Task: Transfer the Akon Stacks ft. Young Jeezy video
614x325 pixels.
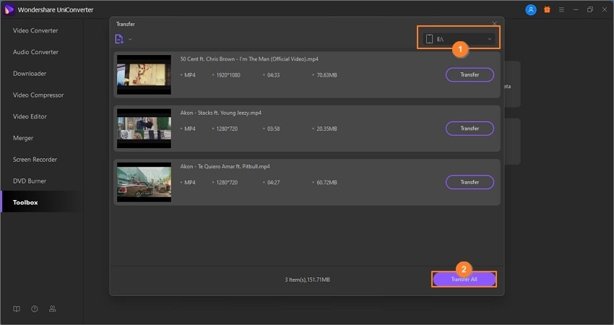Action: point(470,129)
